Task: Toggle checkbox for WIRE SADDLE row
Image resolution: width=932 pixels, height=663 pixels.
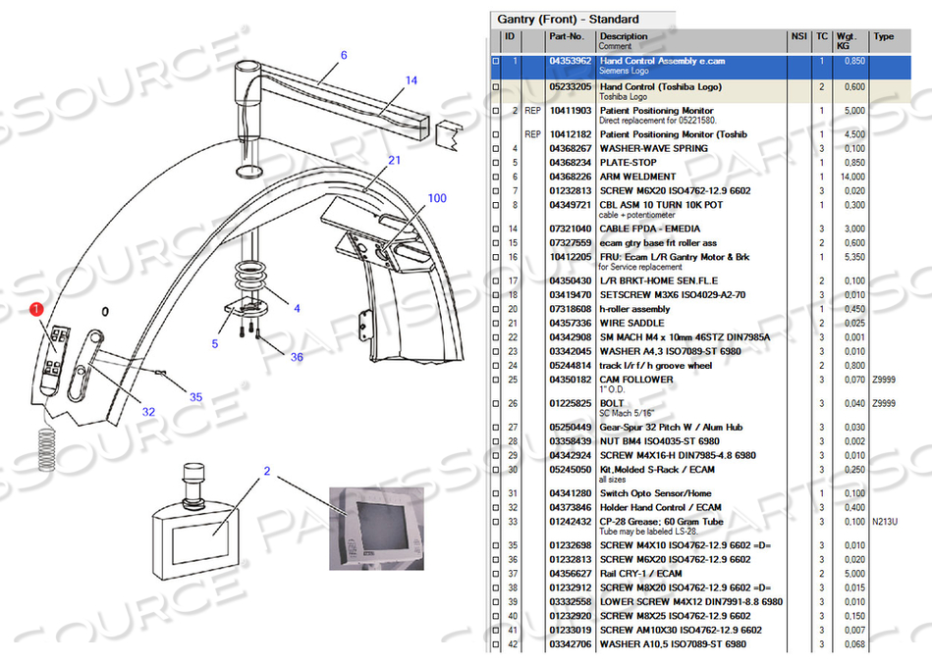Action: pyautogui.click(x=496, y=324)
